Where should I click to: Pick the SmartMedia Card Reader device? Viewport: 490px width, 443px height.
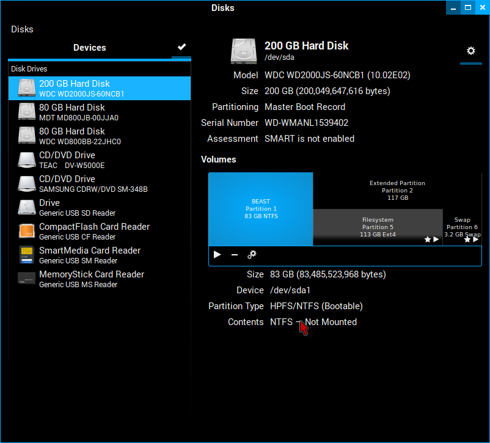[100, 255]
